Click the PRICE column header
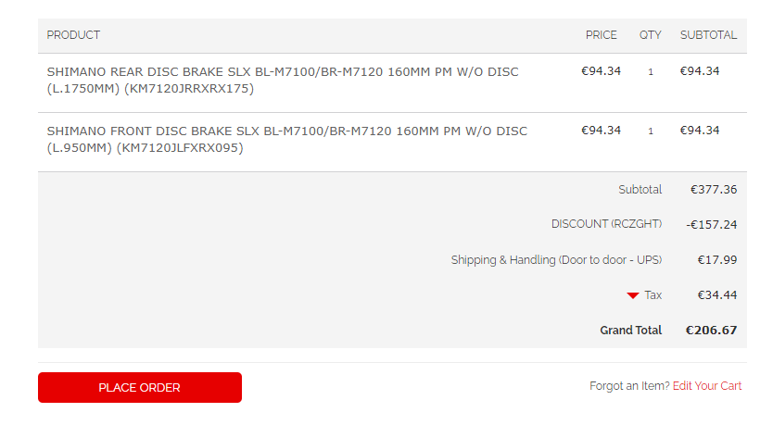 (601, 35)
